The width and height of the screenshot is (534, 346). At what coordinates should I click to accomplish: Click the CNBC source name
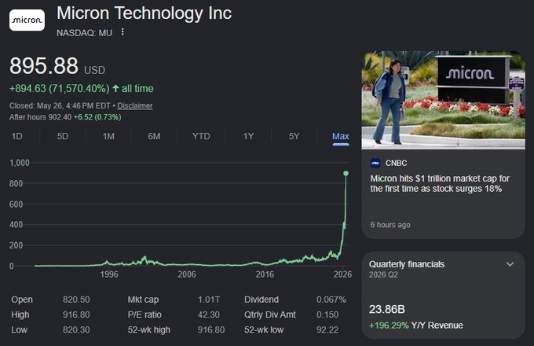click(x=396, y=164)
